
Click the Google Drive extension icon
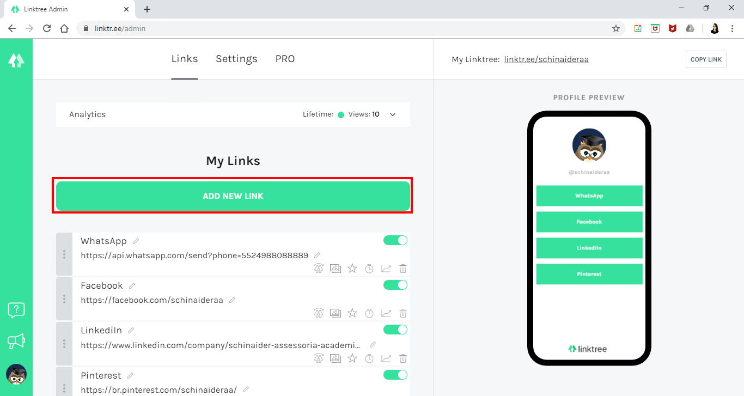(690, 28)
